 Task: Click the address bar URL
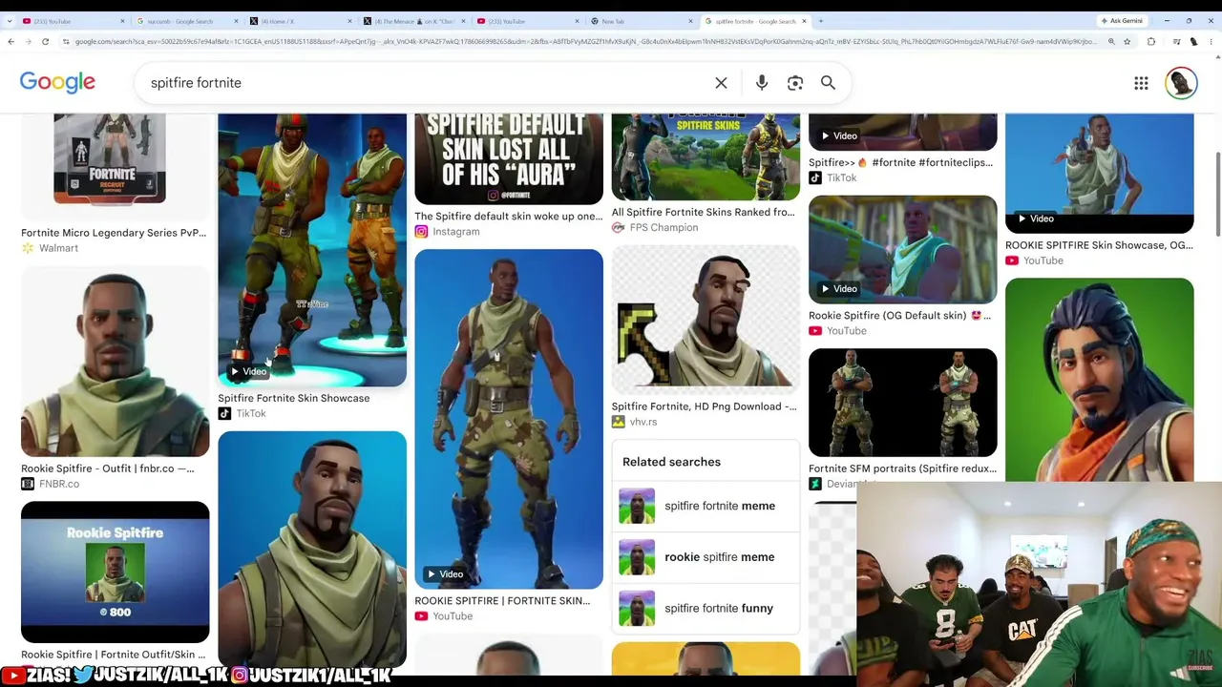point(584,41)
